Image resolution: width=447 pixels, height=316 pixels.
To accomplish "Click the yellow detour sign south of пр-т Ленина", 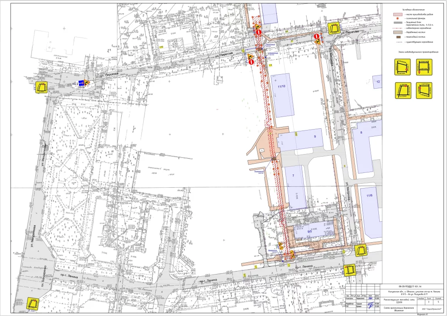I will (349, 270).
